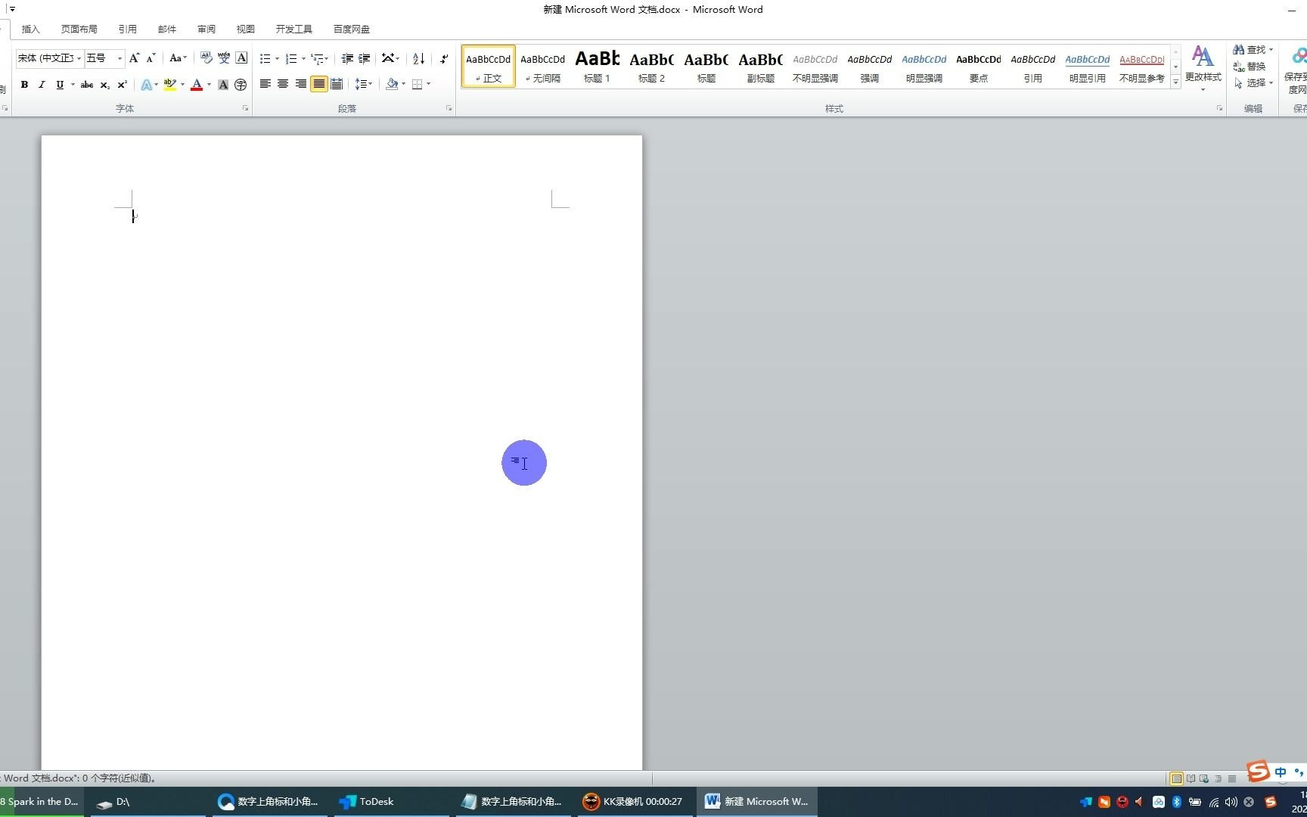
Task: Open Wi-Fi network tray icon
Action: point(1213,802)
